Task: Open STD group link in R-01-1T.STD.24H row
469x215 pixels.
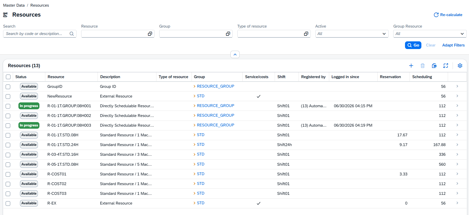Action: point(201,145)
